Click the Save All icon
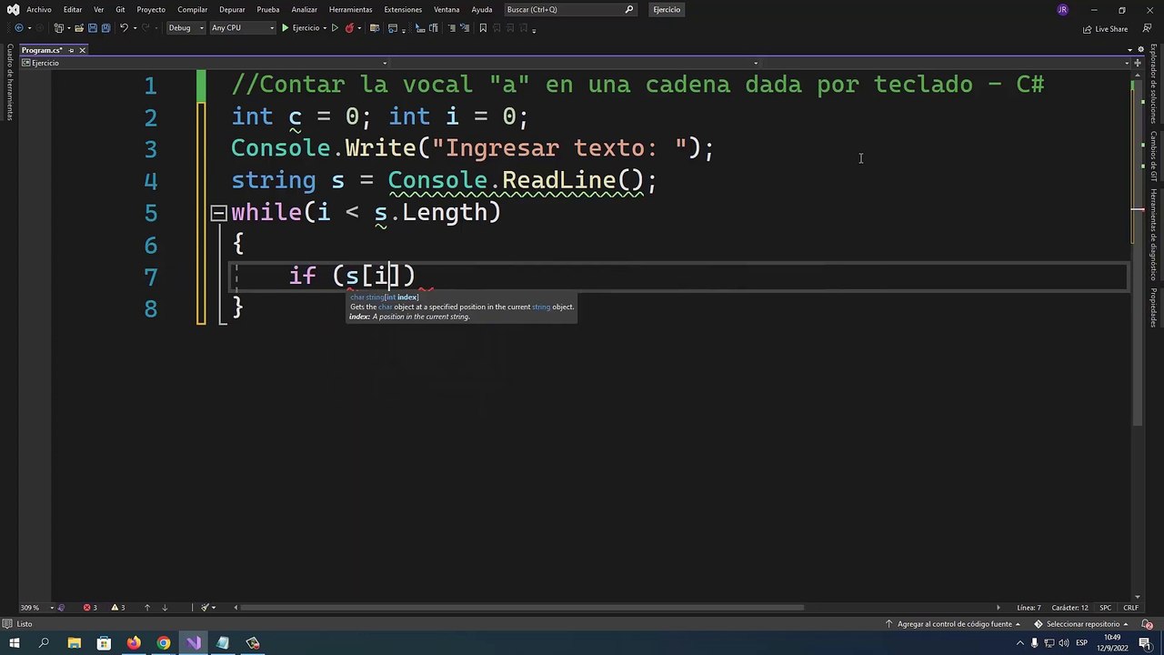Image resolution: width=1164 pixels, height=655 pixels. tap(106, 27)
